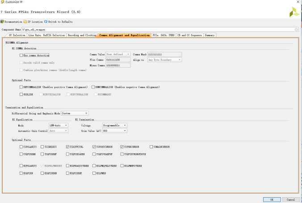Check the RXLPMLFKLOVRDEN checkbox
This screenshot has width=302, height=203.
pos(94,166)
